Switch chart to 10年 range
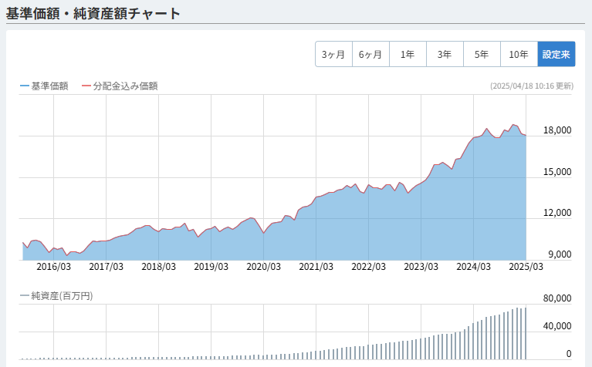592x367 pixels. 519,54
